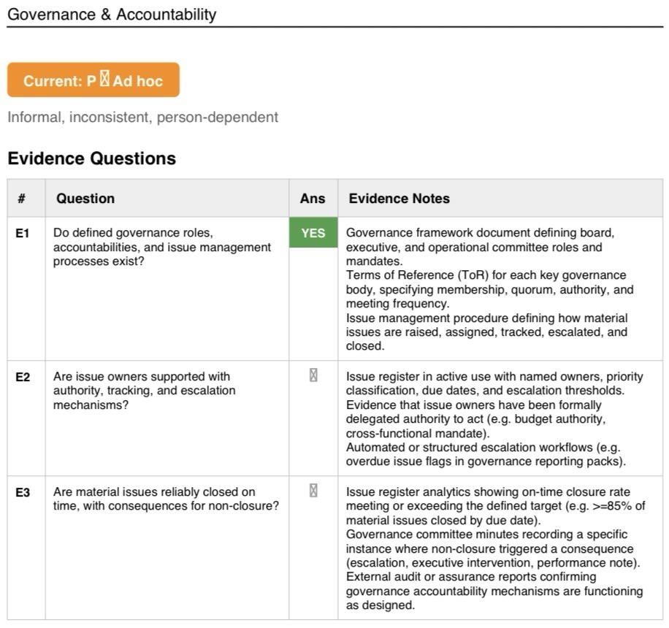
Task: Click the E2 question about issue owners
Action: click(x=144, y=391)
